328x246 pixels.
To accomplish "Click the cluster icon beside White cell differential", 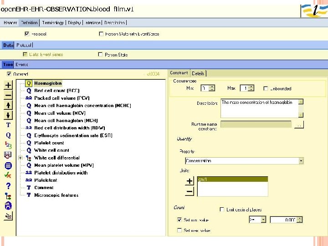I will click(29, 158).
